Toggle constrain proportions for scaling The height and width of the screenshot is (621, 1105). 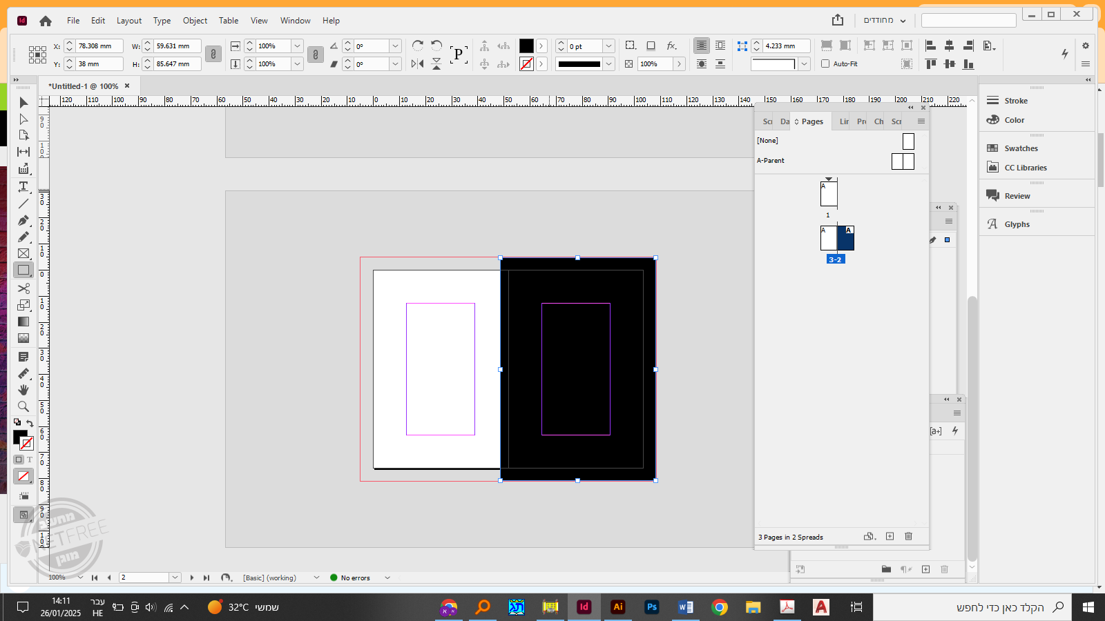coord(315,55)
